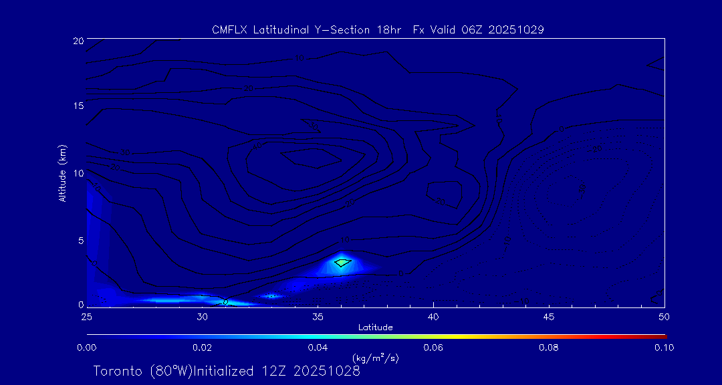Click the x-axis latitude tick 35
Image resolution: width=722 pixels, height=385 pixels.
(318, 317)
